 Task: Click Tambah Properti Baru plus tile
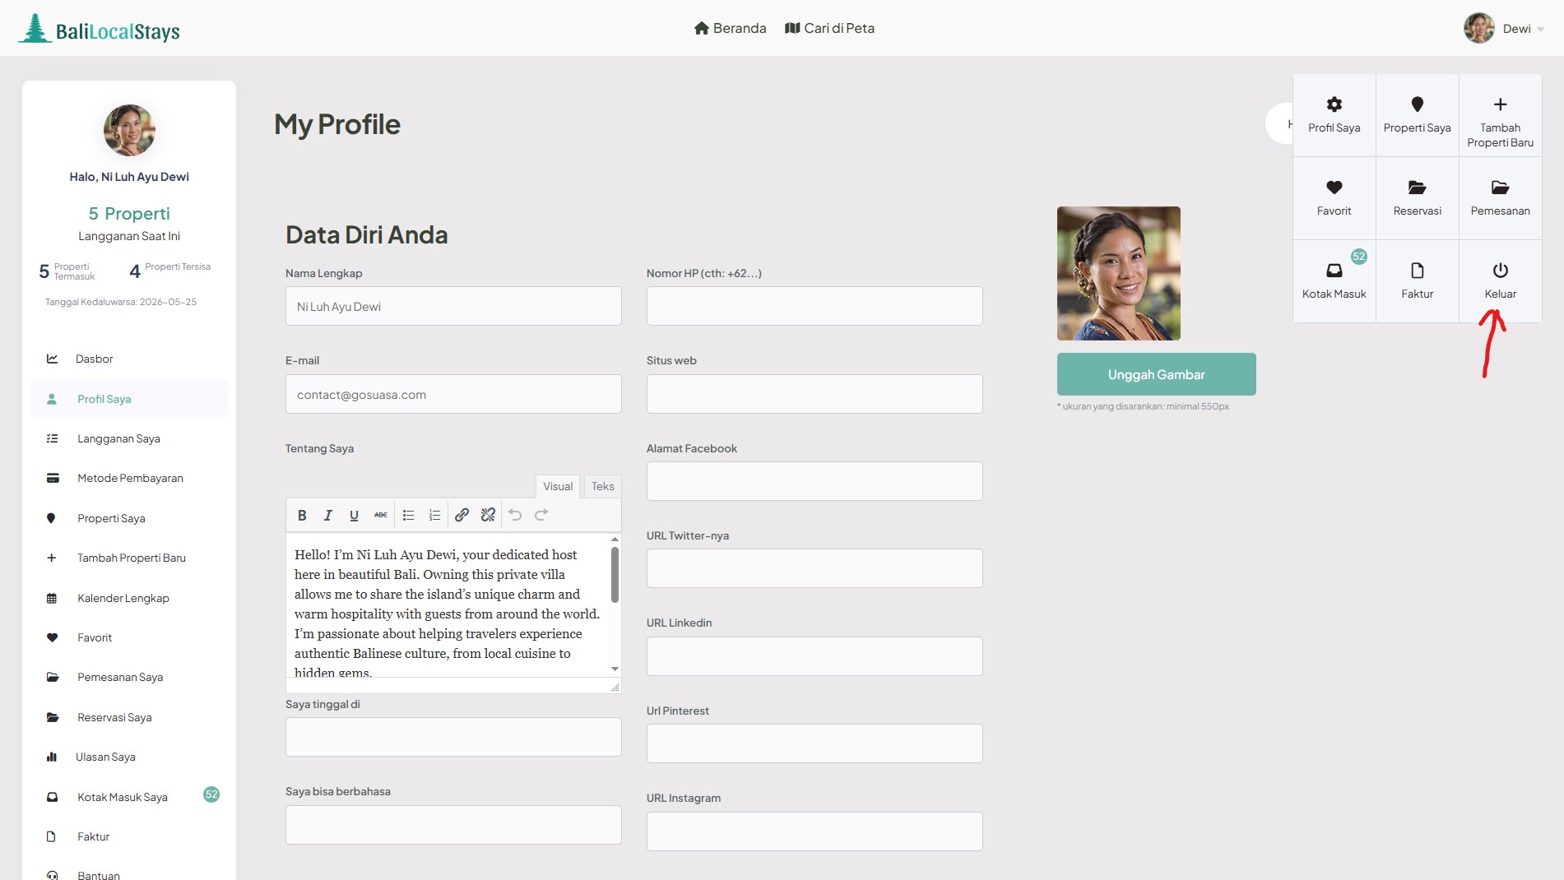click(x=1500, y=115)
